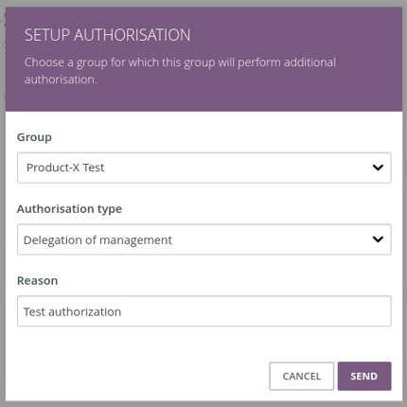Click the chevron arrow in Authorisation type field

click(378, 239)
